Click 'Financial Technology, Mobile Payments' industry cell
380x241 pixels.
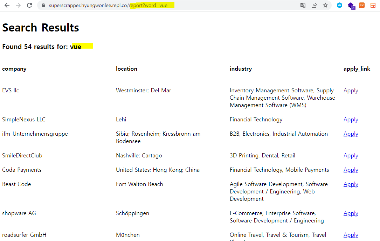tap(279, 170)
